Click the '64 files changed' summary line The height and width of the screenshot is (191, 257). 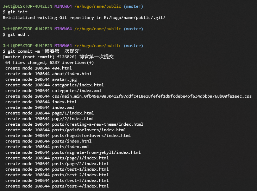point(49,62)
